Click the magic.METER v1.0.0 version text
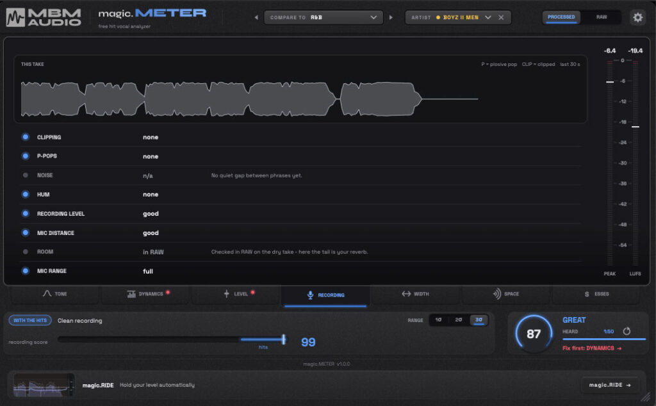This screenshot has width=656, height=406. pyautogui.click(x=326, y=364)
